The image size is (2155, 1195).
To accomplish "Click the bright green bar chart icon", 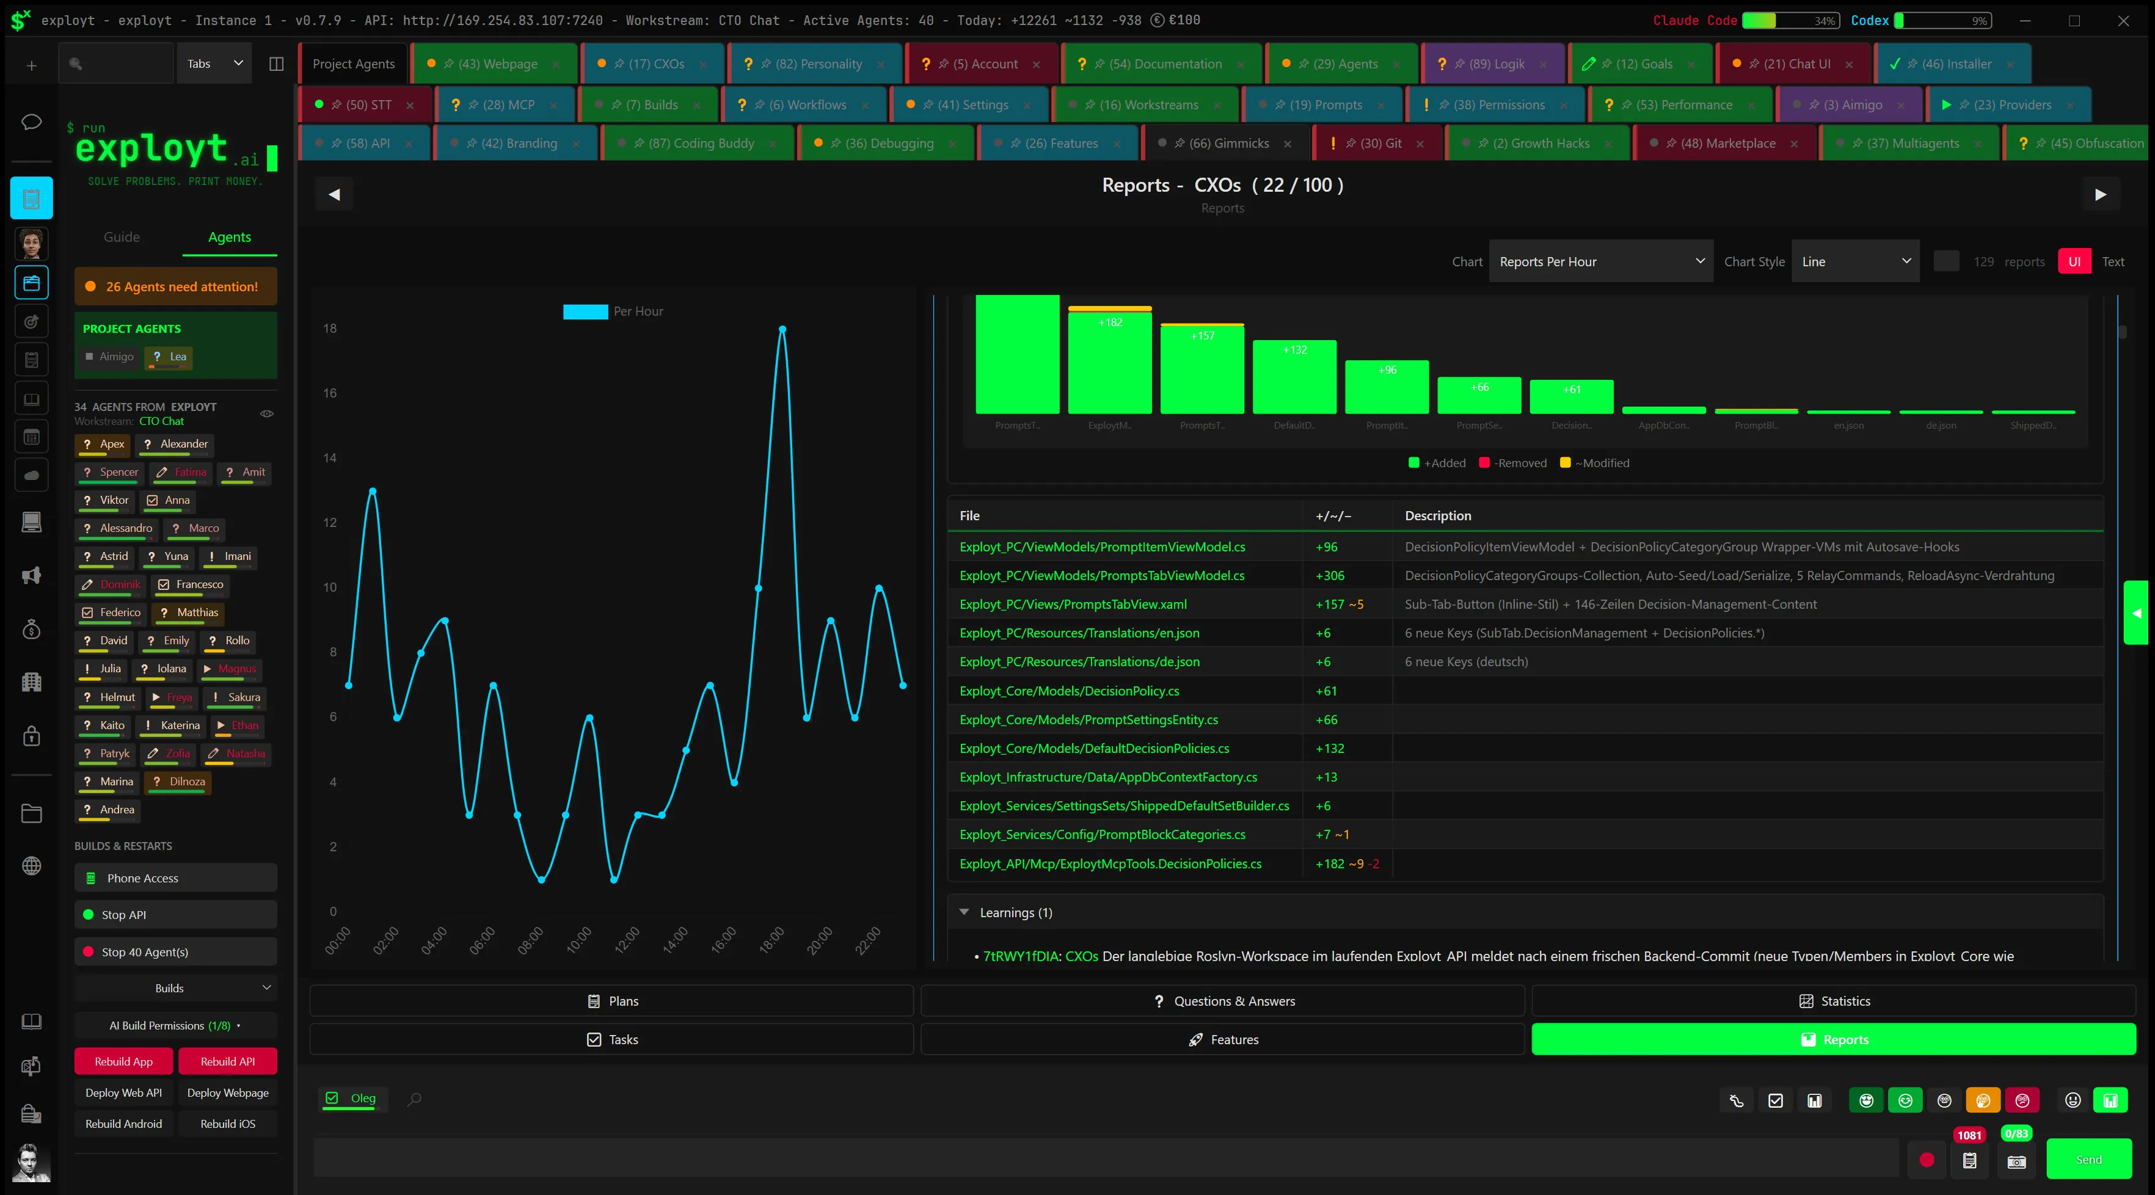I will coord(2110,1100).
